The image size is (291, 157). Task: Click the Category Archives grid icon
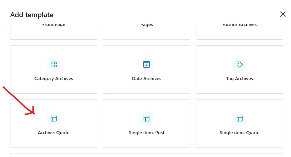(54, 64)
